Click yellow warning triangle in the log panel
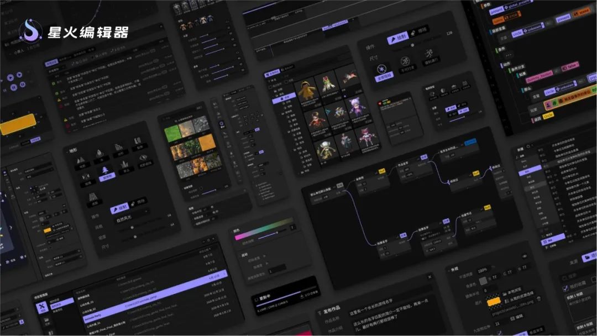Screen dimensions: 597x336 [59, 99]
